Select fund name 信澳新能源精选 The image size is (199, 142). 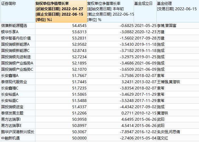click(14, 26)
